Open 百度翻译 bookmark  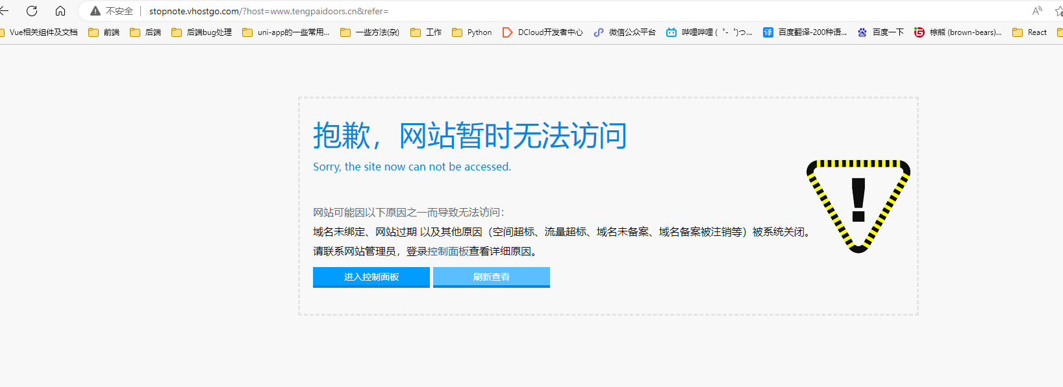coord(805,32)
